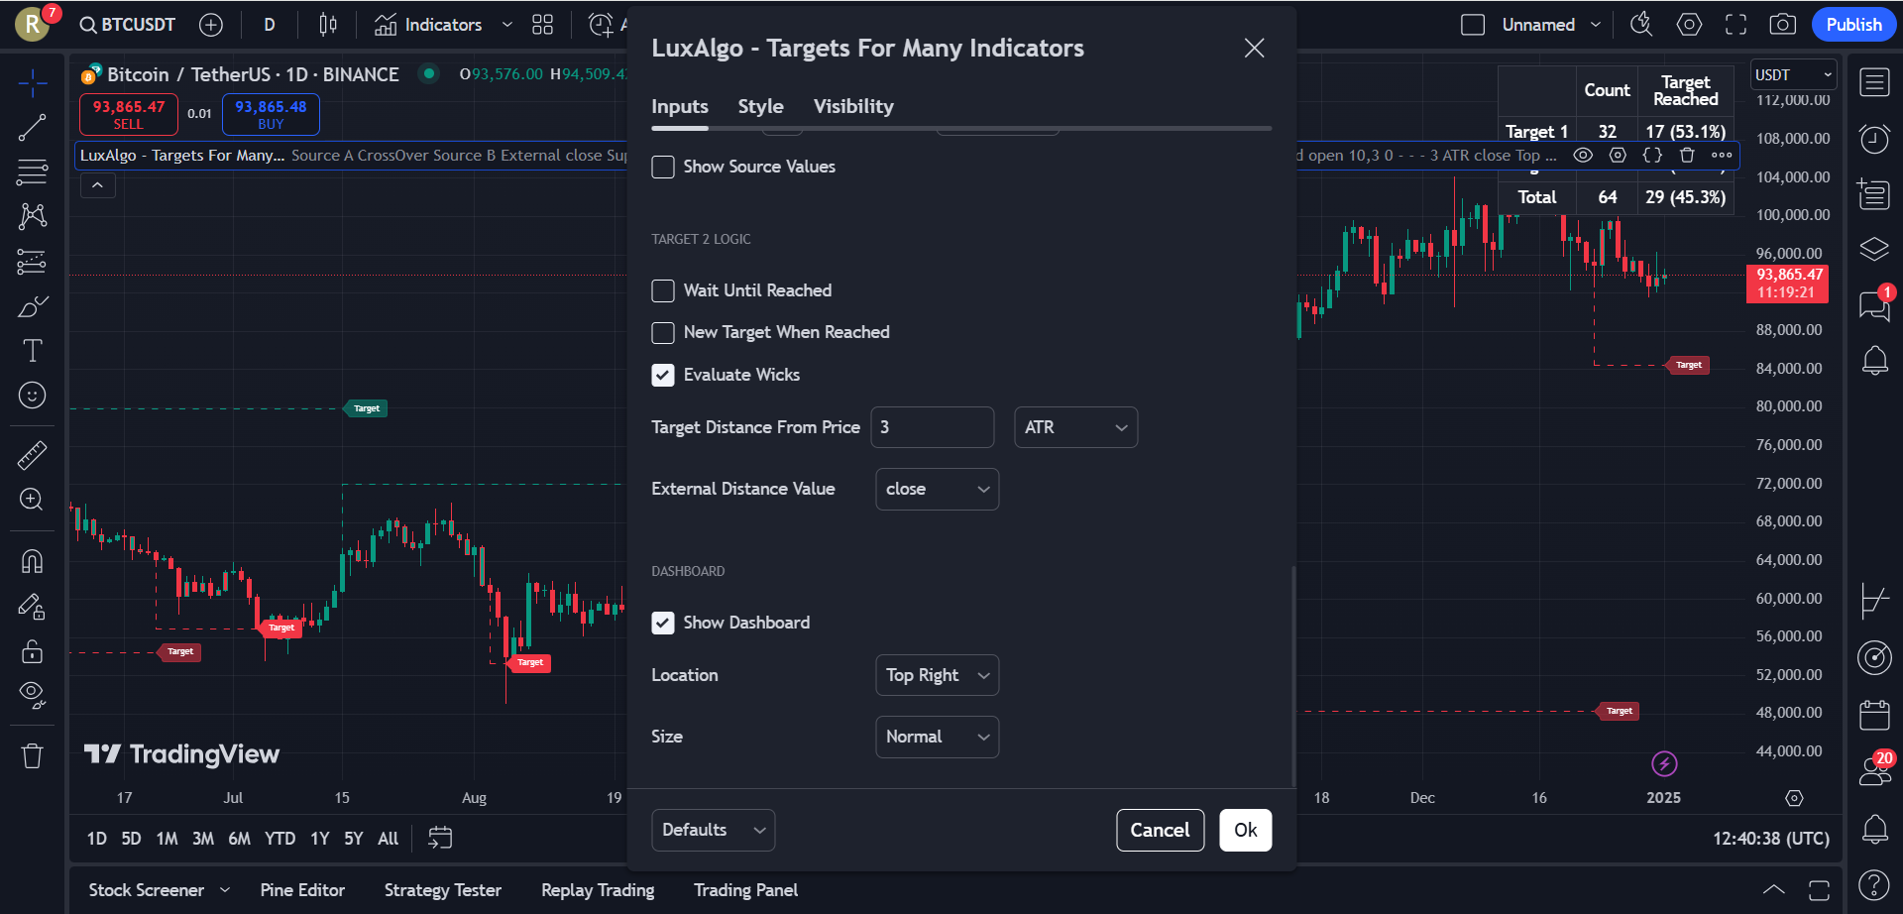This screenshot has height=914, width=1903.
Task: Select the Inputs tab
Action: (680, 106)
